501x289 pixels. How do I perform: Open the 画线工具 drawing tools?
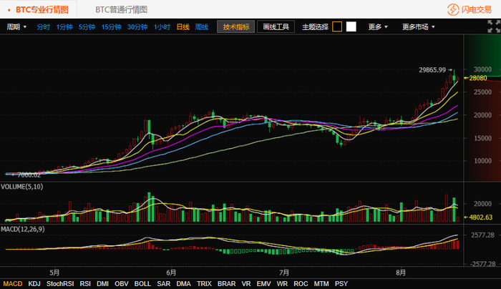276,26
